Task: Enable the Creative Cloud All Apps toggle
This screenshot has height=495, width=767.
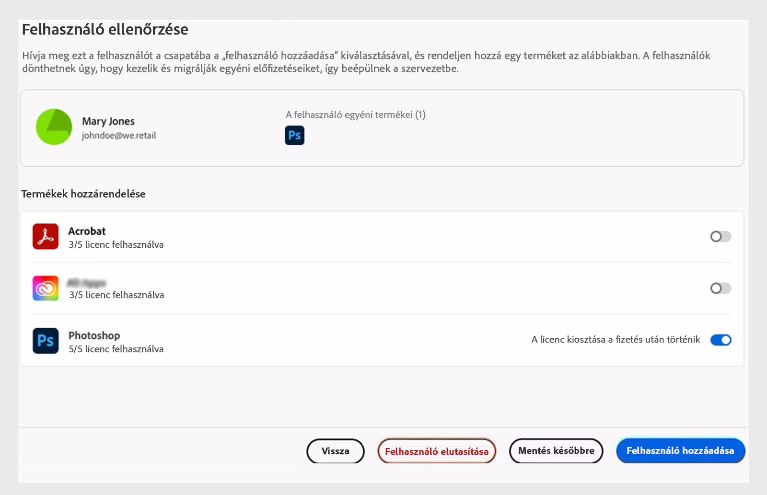Action: pos(721,288)
